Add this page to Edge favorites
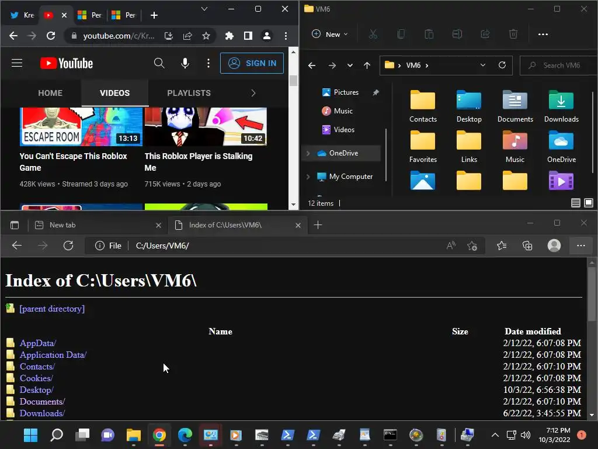This screenshot has width=598, height=449. pos(472,246)
